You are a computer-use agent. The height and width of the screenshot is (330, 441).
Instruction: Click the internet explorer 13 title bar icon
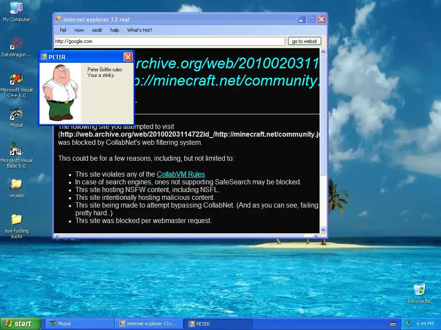click(58, 19)
